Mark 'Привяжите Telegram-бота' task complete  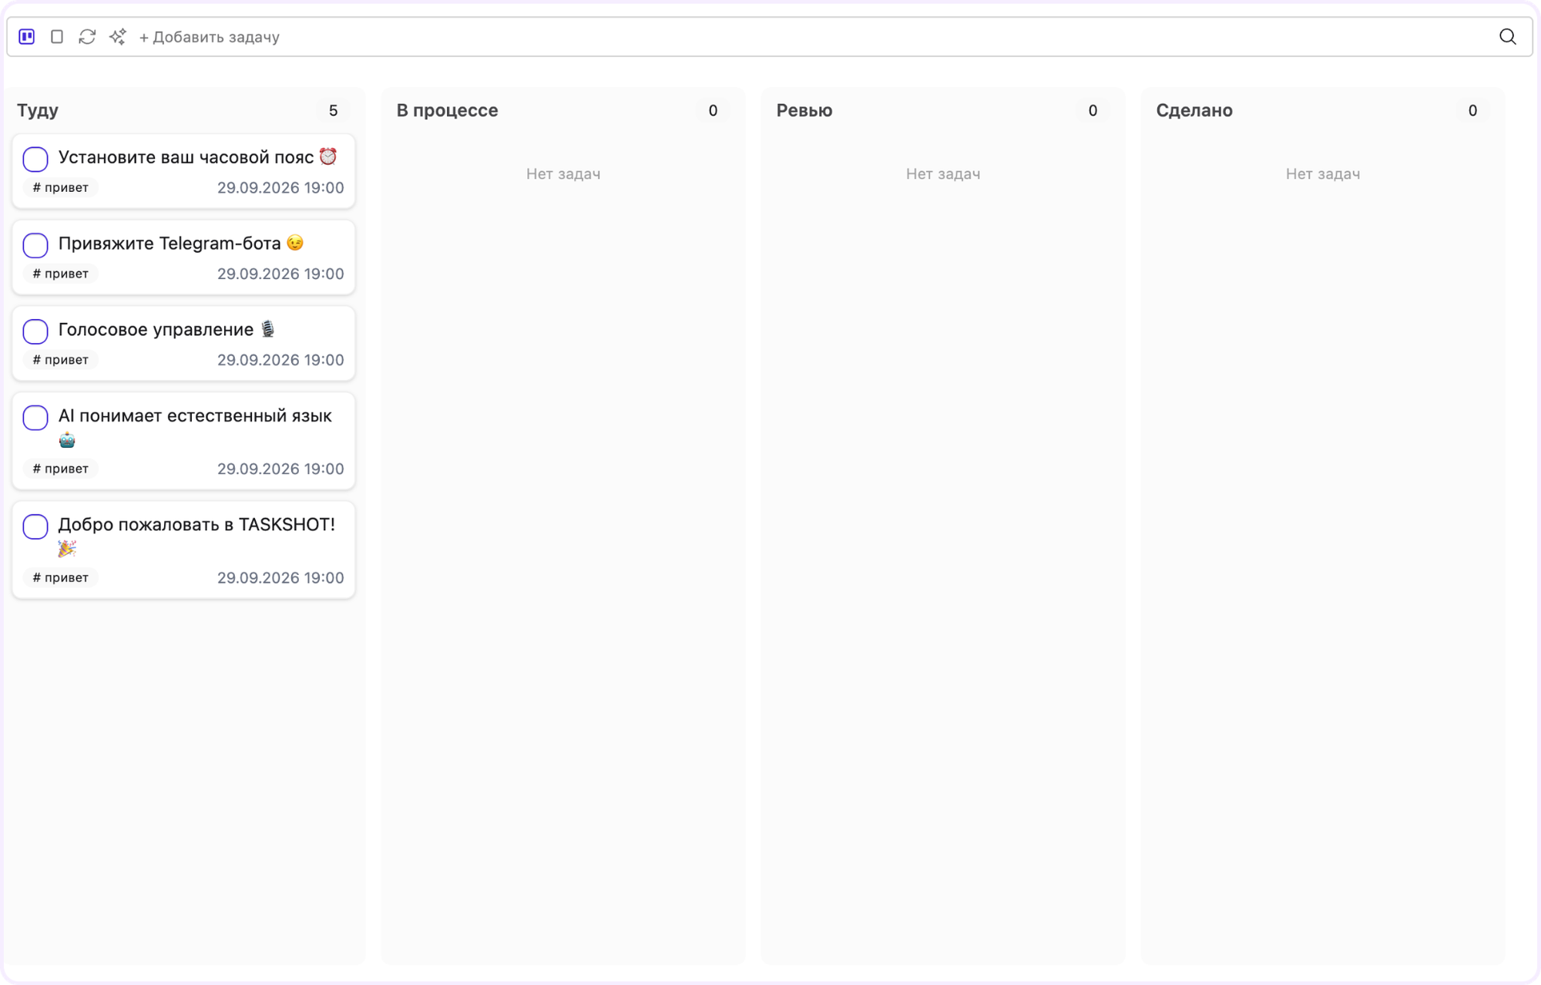coord(35,245)
